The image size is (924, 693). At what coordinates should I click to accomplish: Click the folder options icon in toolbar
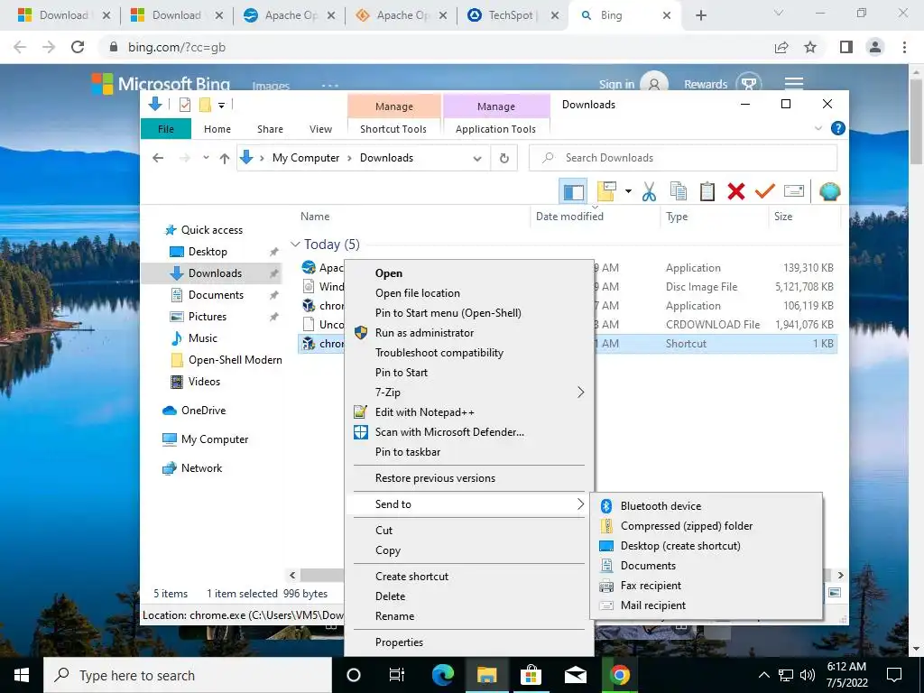tap(606, 191)
